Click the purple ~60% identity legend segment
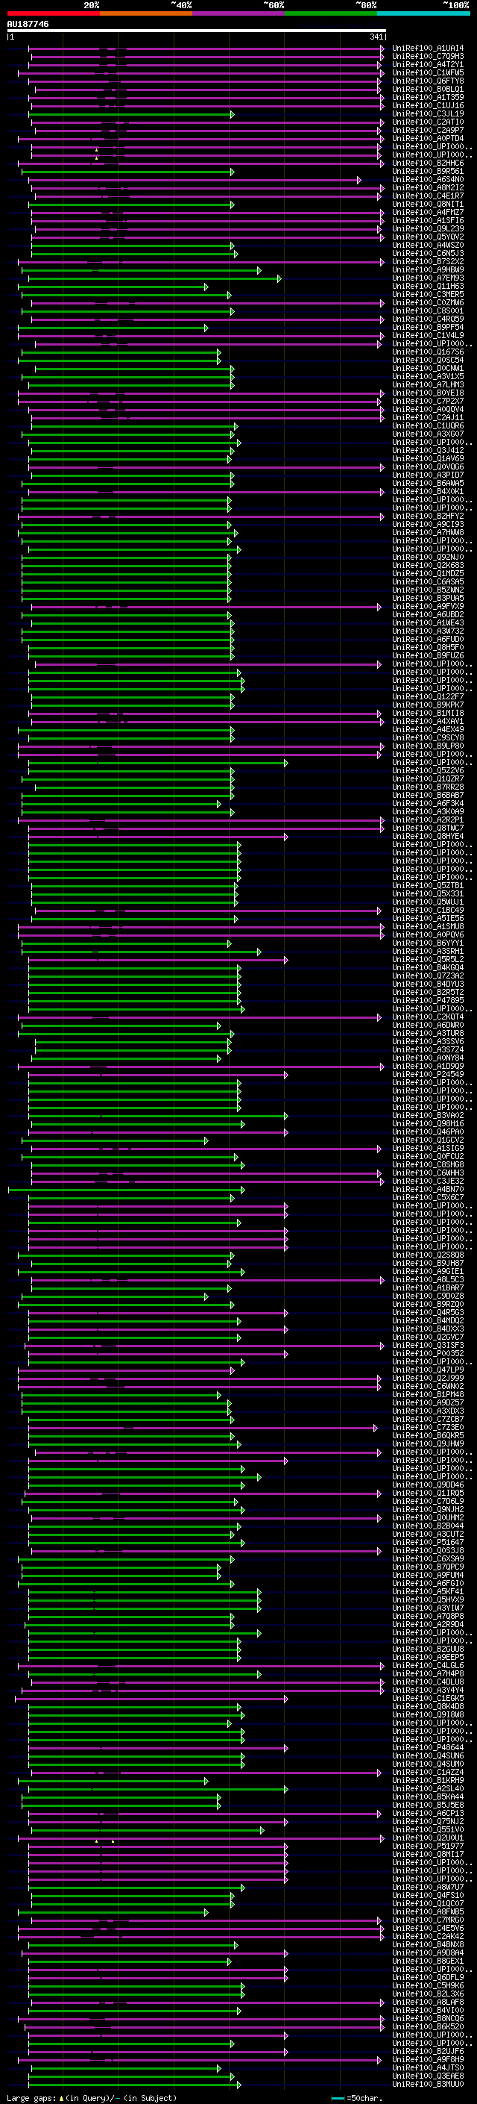The image size is (477, 2104). click(238, 13)
